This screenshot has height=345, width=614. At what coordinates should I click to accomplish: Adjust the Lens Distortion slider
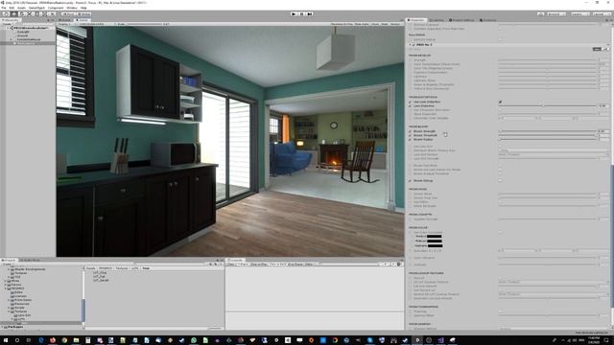coord(548,106)
